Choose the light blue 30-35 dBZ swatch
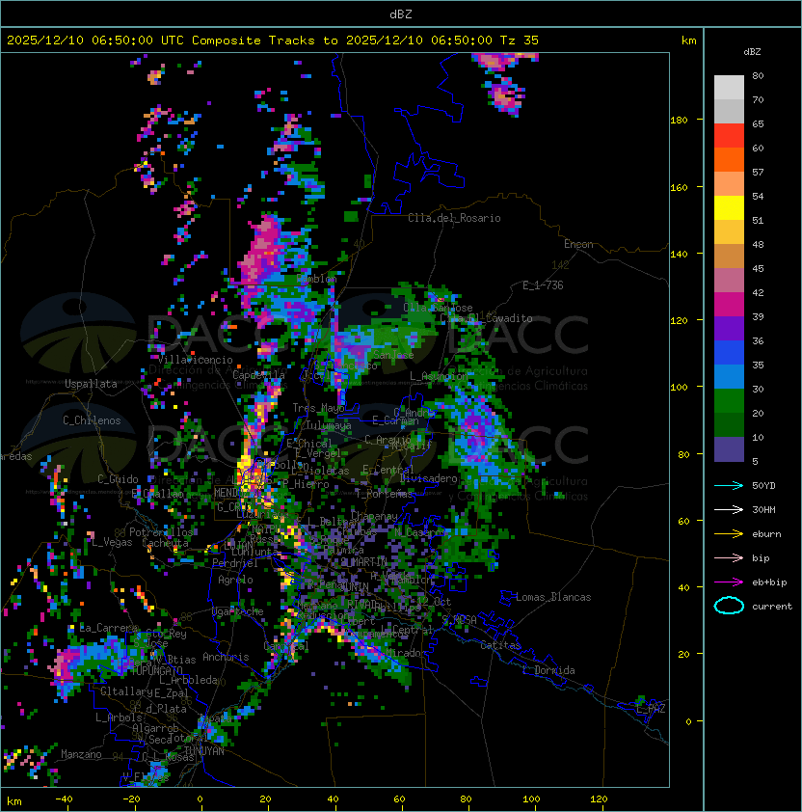This screenshot has width=802, height=812. click(729, 377)
